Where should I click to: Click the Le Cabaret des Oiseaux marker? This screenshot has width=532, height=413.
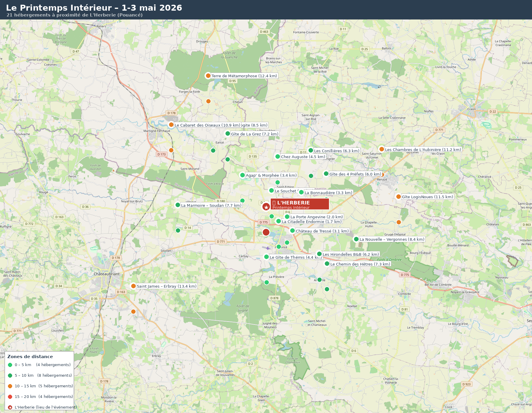171,125
